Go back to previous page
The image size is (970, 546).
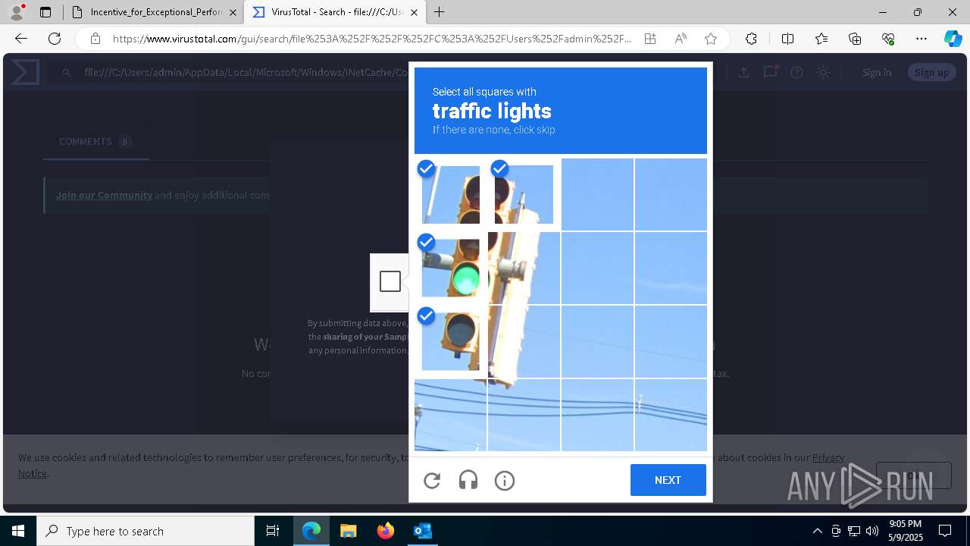coord(21,39)
